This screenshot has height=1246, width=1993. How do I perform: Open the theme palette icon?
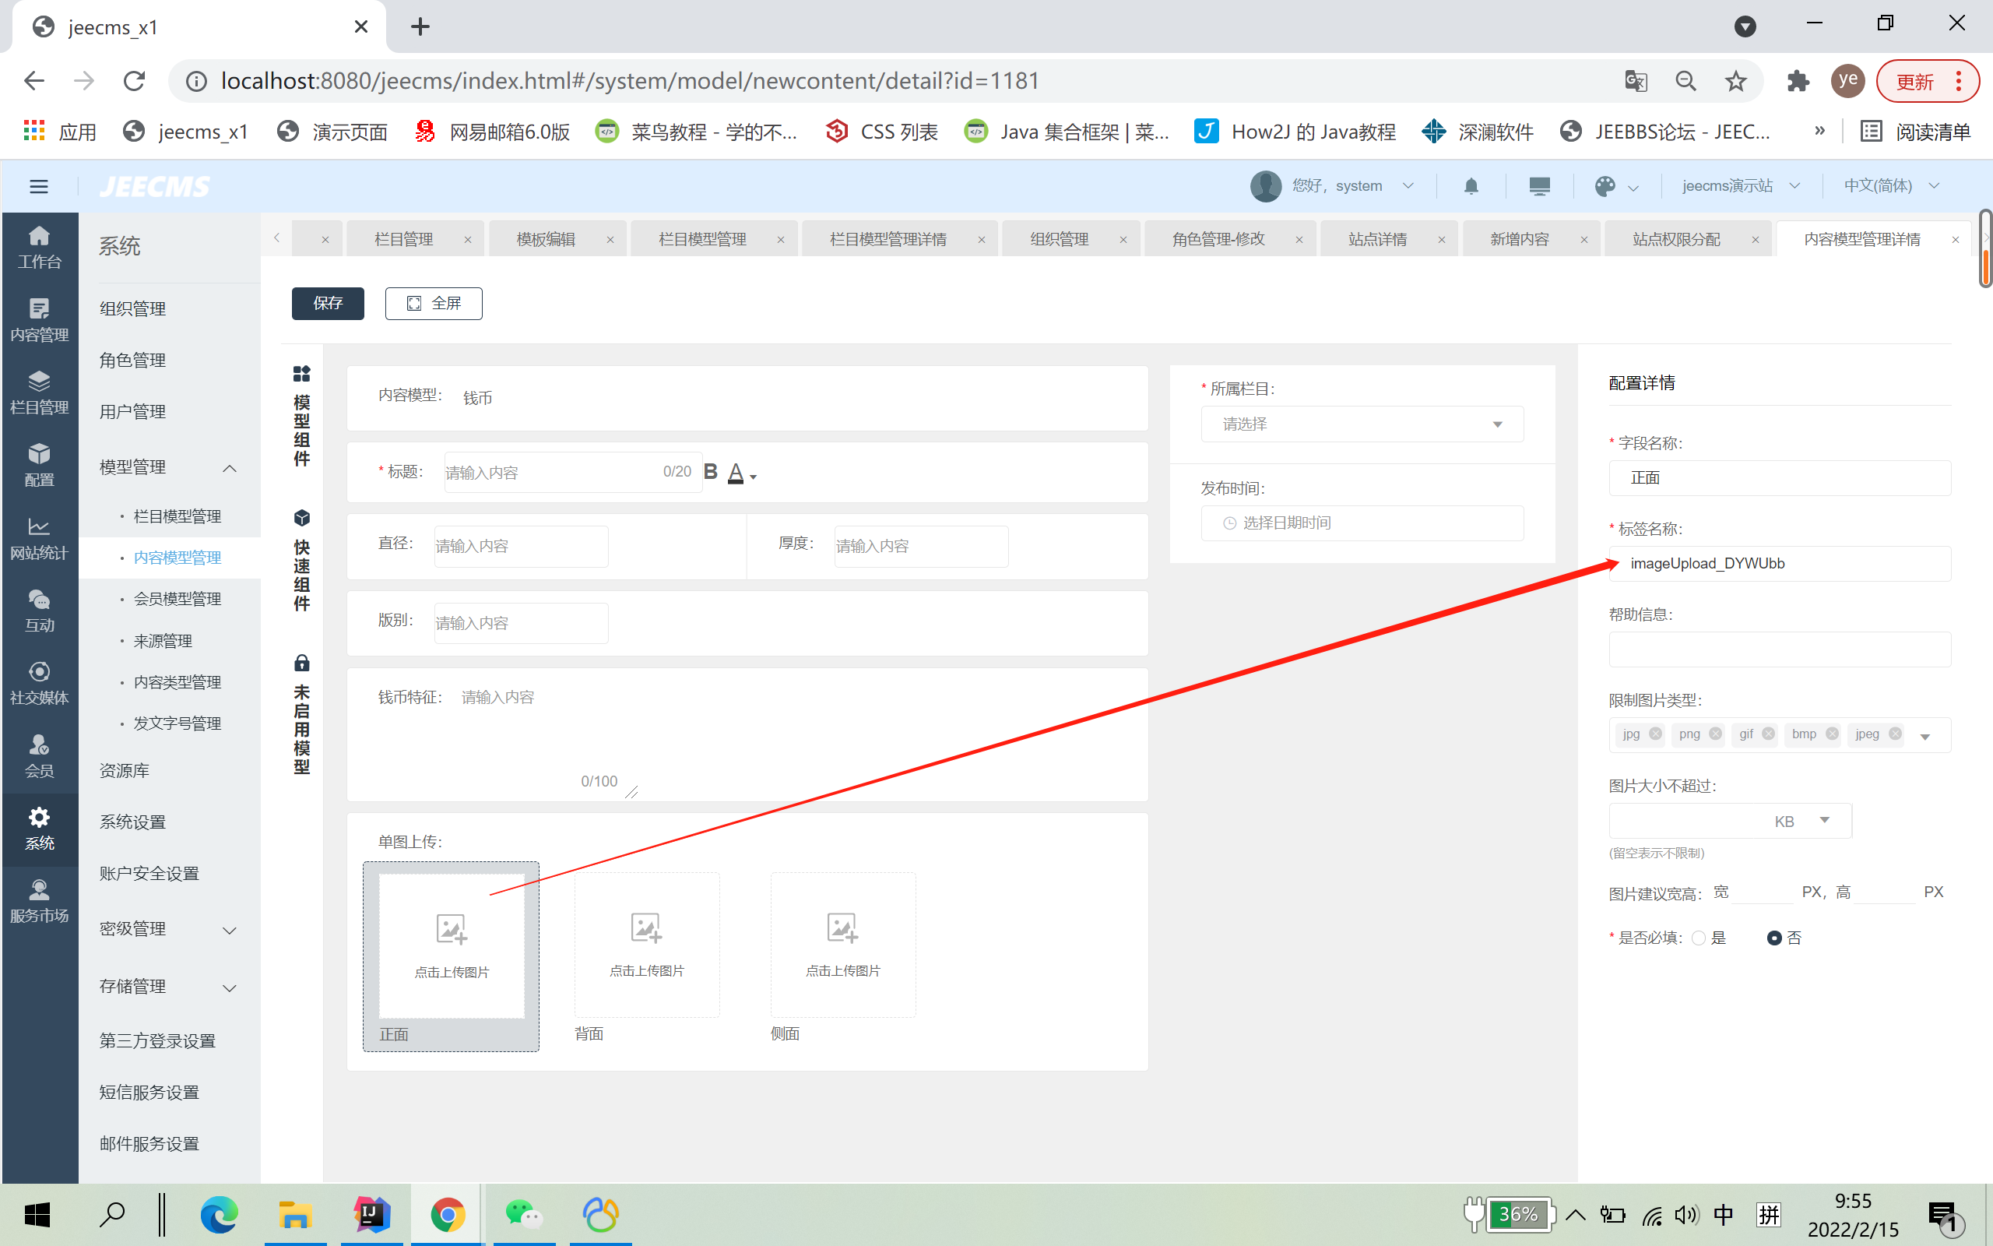[x=1605, y=186]
